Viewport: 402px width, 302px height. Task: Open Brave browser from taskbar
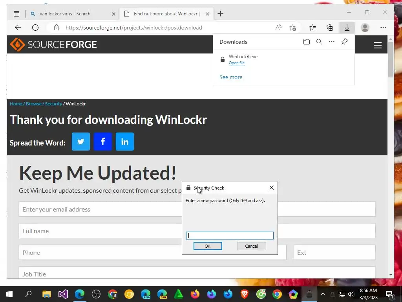tap(245, 294)
